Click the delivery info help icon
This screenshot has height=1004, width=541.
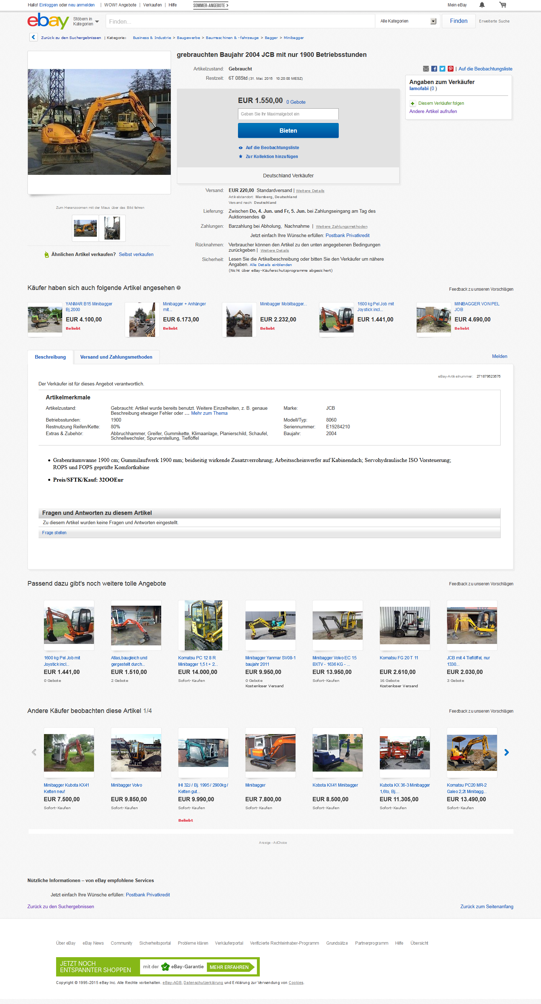263,217
